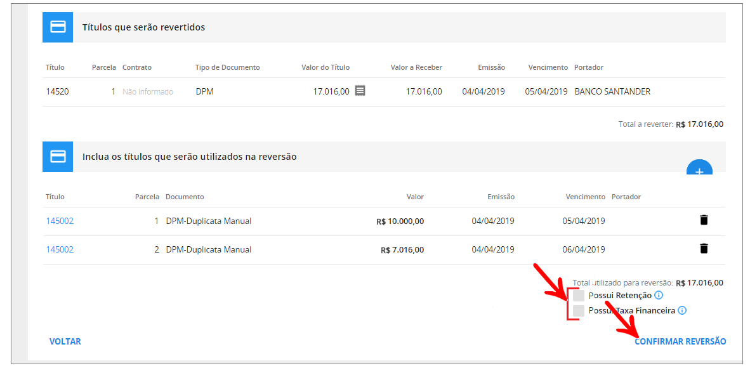Viewport: 750px width, 368px height.
Task: Click info icon next to Possui Taxa Financeira
Action: tap(682, 310)
